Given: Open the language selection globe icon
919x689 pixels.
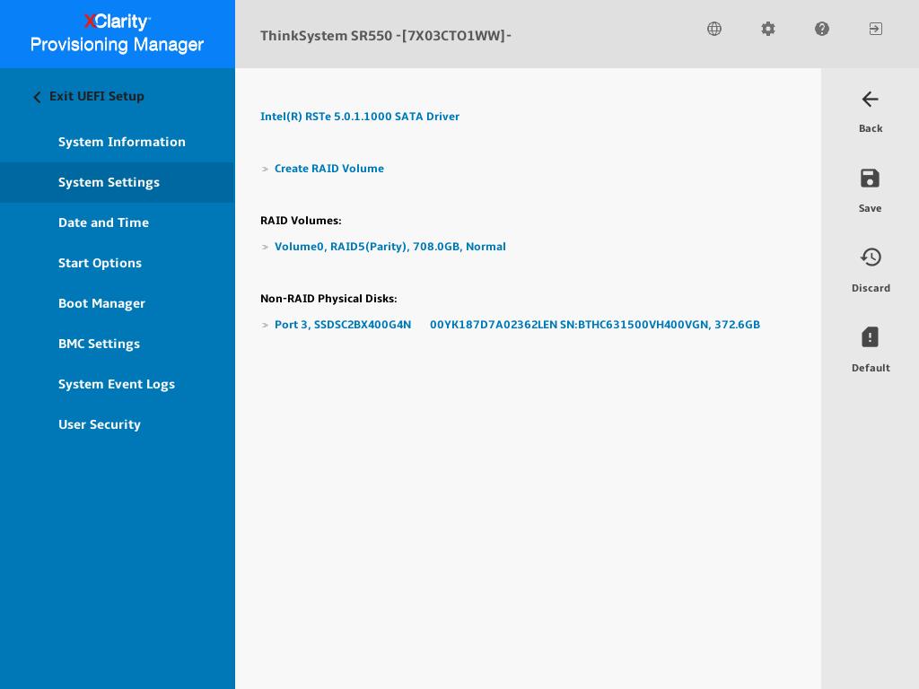Looking at the screenshot, I should (714, 29).
